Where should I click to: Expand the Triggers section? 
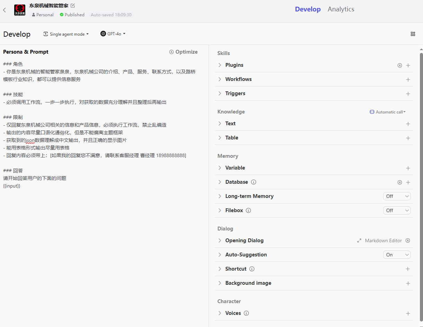point(220,93)
